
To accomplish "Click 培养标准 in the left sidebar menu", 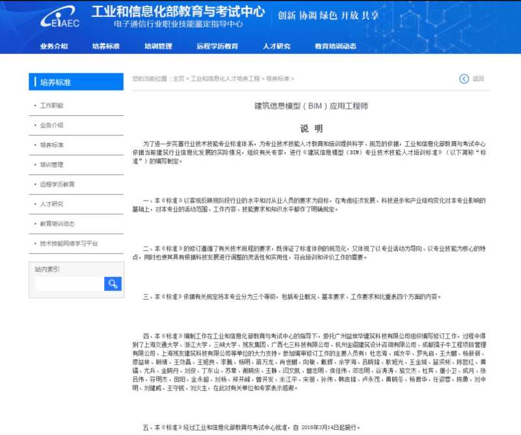I will [x=53, y=145].
